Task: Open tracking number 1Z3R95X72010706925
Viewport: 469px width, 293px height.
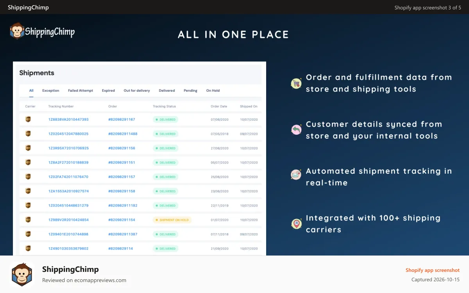Action: [68, 148]
